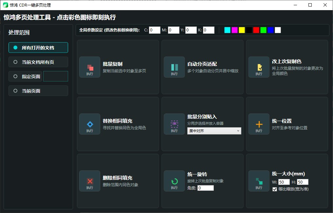Screen dimensions: 333x213
Task: Run the 批量复制 batch copy icon
Action: [x=90, y=67]
